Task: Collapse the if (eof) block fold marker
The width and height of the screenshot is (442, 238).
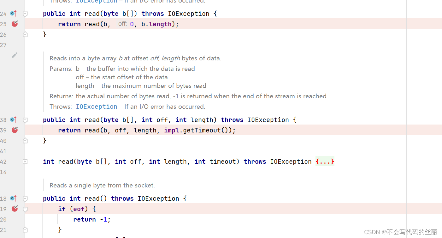Action: 25,209
